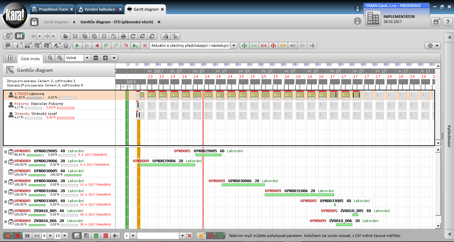Click the print toolbar icon

[123, 36]
